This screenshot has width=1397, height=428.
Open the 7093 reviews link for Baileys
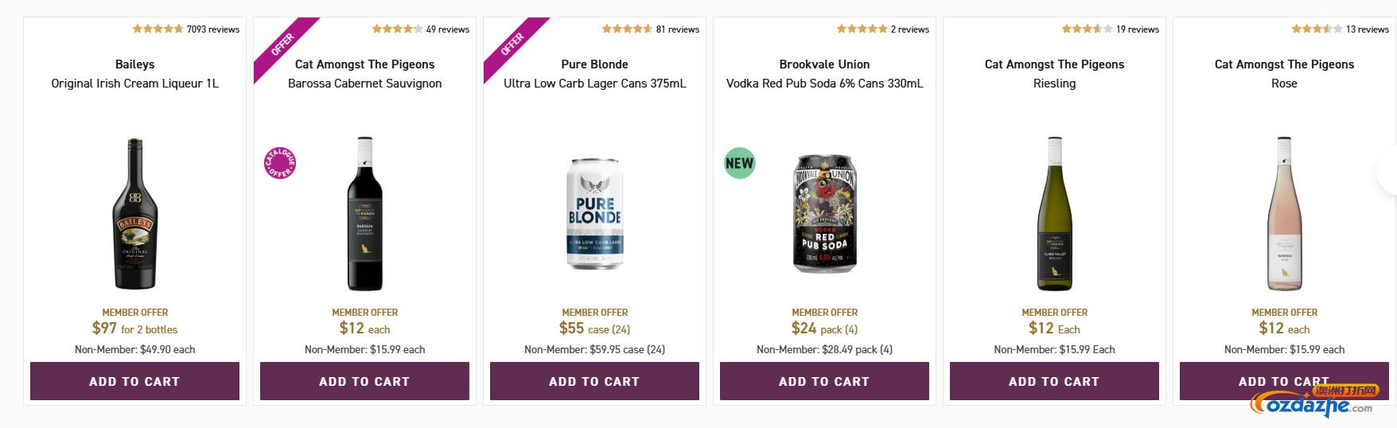[212, 29]
